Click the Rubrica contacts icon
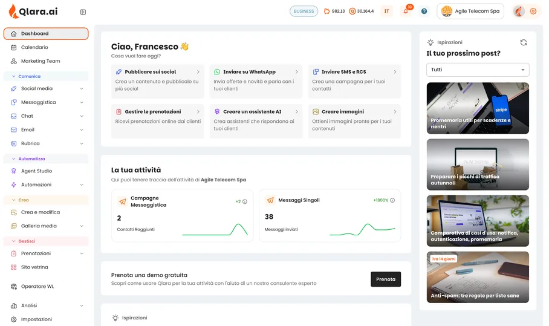549x326 pixels. 14,143
